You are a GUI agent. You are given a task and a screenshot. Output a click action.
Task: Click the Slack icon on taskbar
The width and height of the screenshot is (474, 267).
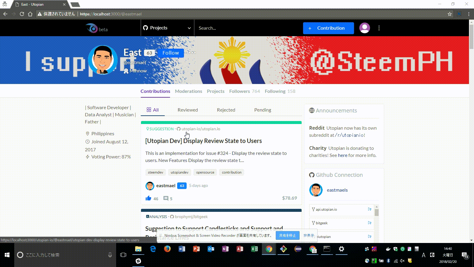pos(138,261)
